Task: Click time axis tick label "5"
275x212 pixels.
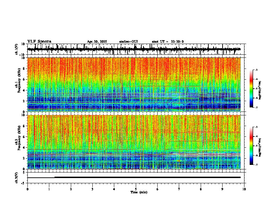Action: [x=136, y=189]
